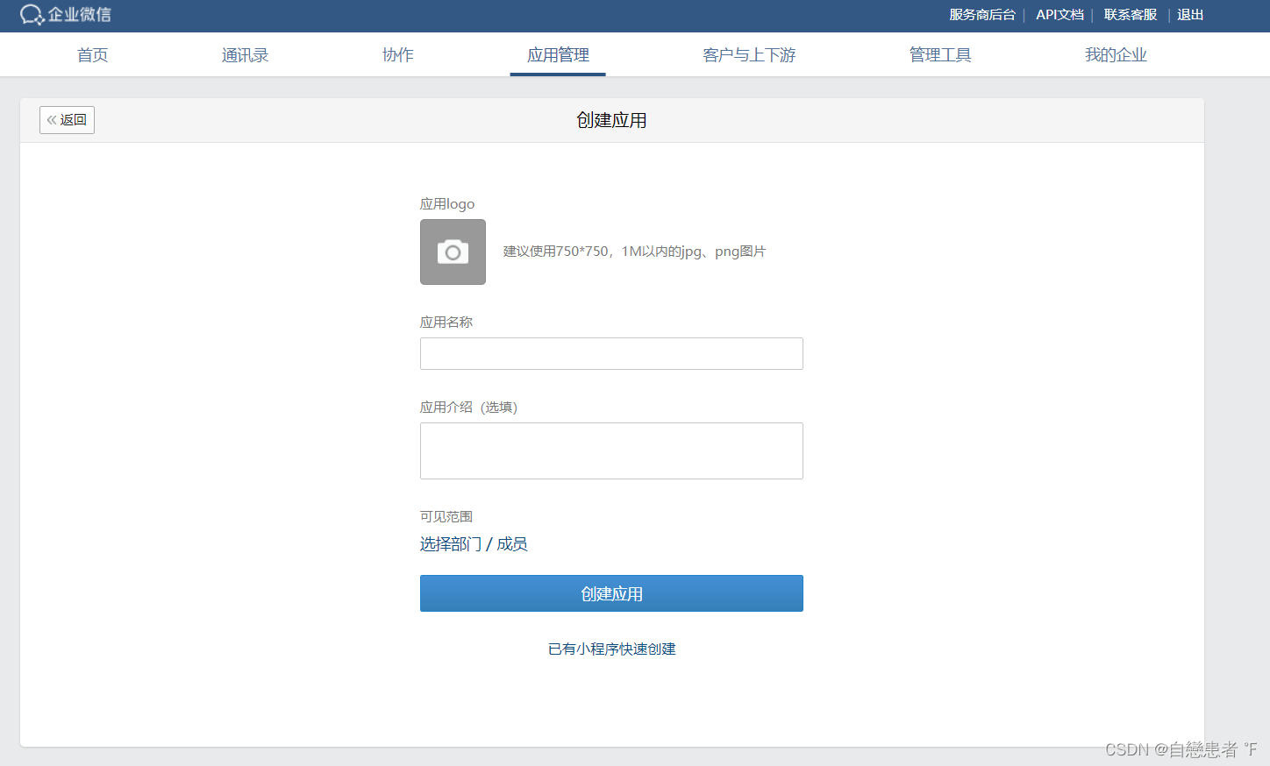Click the 企业微信 logo in top bar

pyautogui.click(x=65, y=15)
